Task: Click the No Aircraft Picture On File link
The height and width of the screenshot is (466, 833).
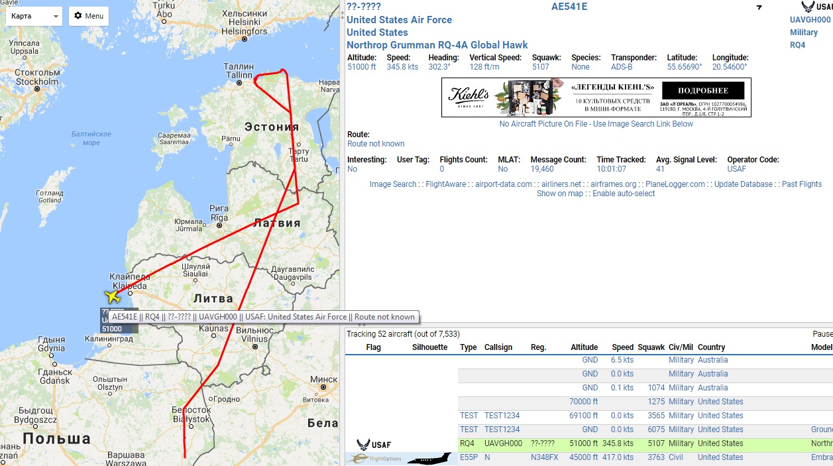Action: point(596,124)
